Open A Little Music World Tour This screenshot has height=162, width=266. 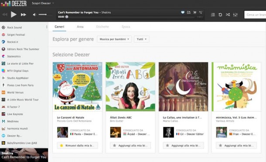20,99
